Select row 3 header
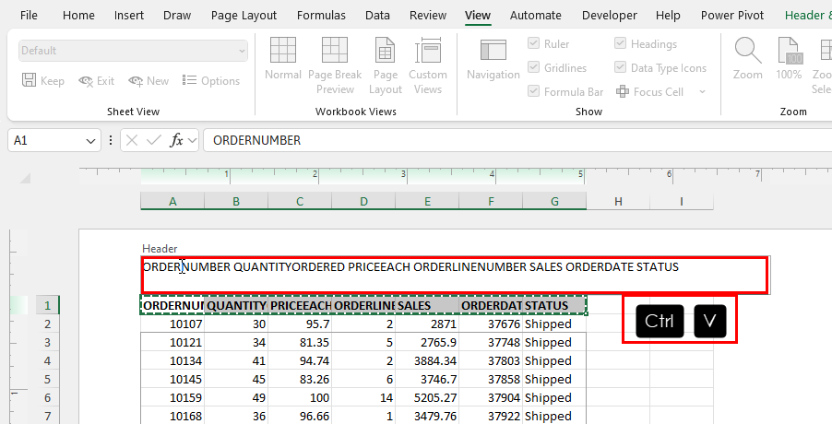832x424 pixels. pyautogui.click(x=47, y=342)
